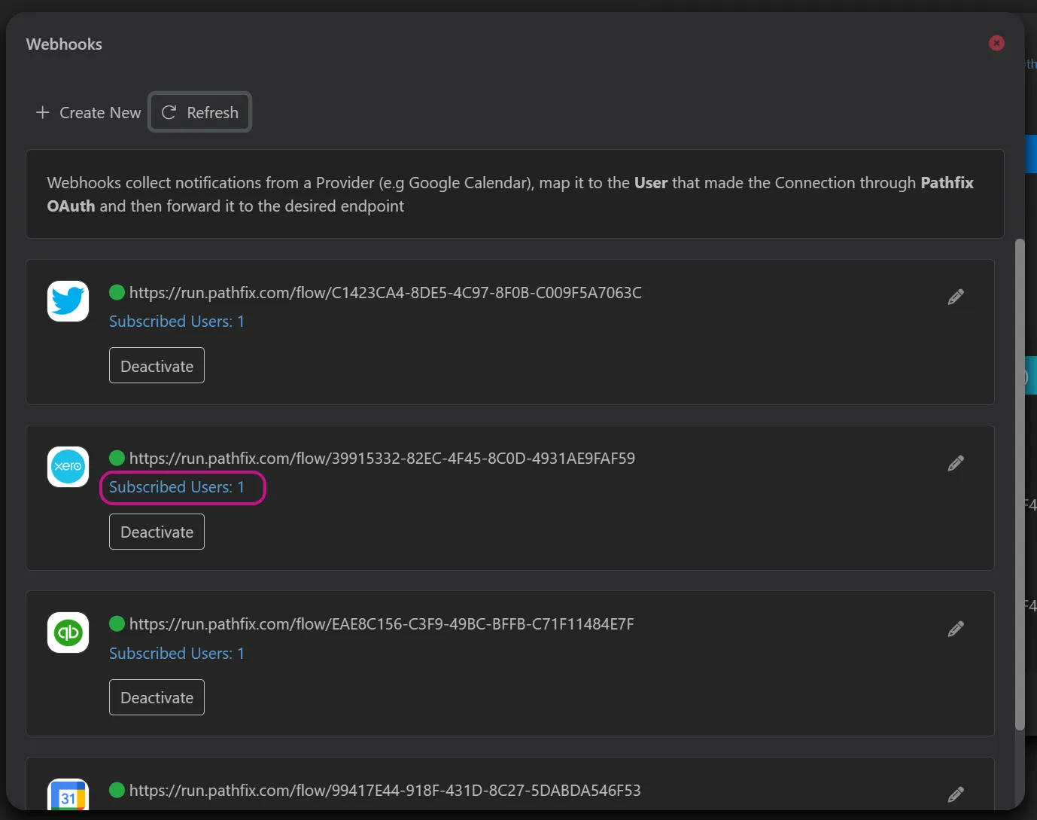
Task: Click the Google Calendar provider logo
Action: 68,795
